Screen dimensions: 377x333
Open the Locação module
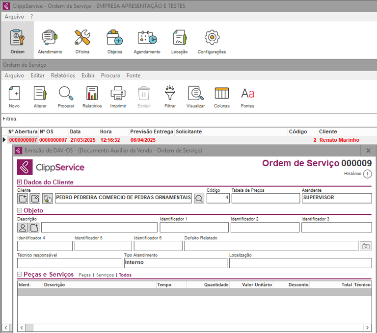click(179, 41)
